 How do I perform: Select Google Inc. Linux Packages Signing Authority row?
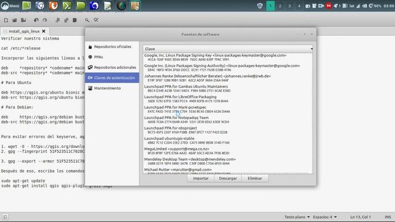point(228,67)
